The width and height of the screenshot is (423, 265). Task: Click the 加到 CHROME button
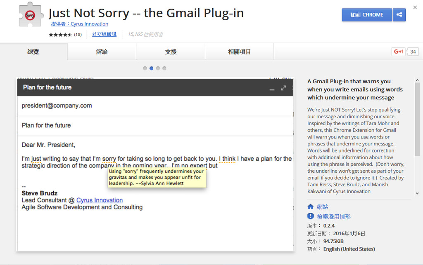coord(366,15)
